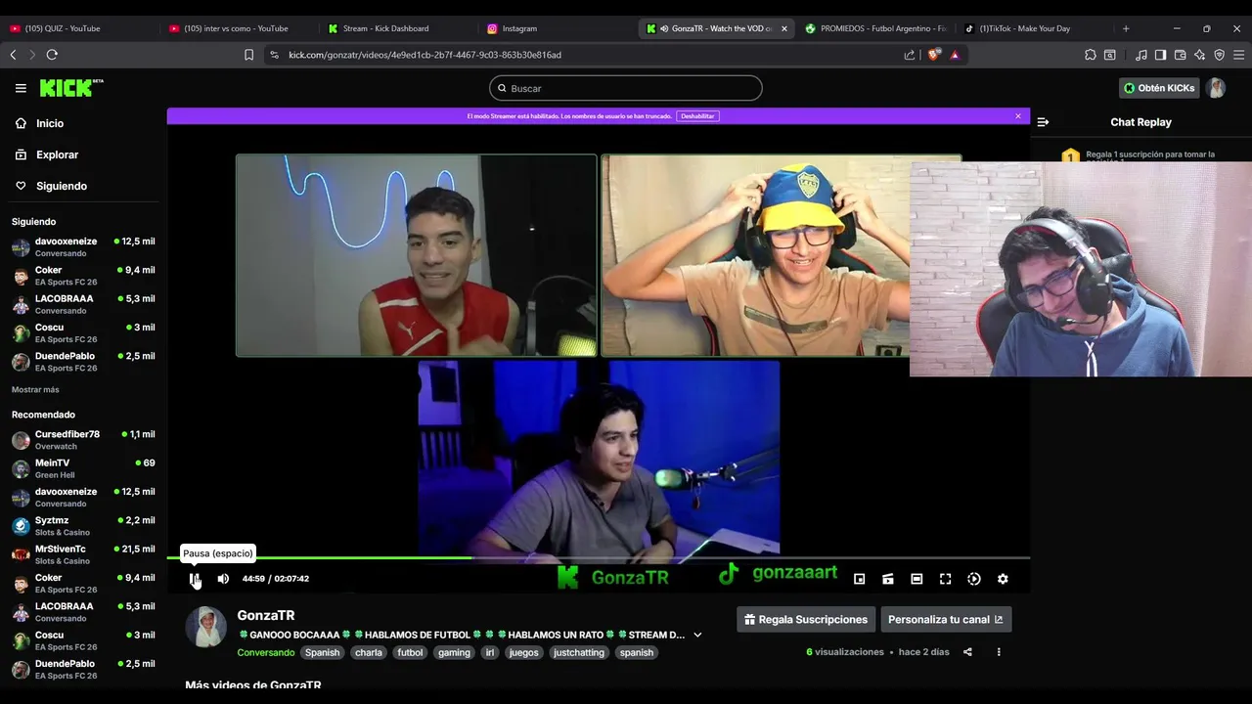Open Leo AI sparkle icon
The image size is (1252, 704).
(x=1199, y=55)
